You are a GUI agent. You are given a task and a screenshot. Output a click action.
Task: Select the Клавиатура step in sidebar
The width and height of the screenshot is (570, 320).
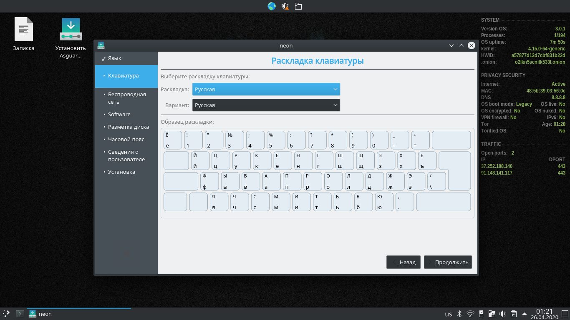coord(126,76)
